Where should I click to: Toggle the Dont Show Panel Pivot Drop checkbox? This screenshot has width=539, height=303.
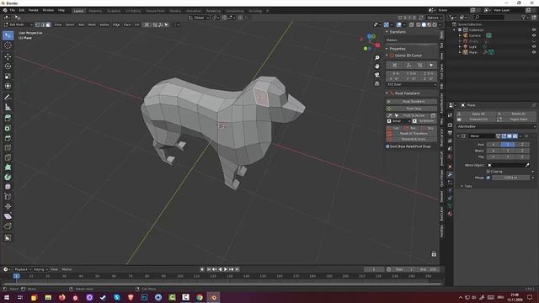[387, 146]
